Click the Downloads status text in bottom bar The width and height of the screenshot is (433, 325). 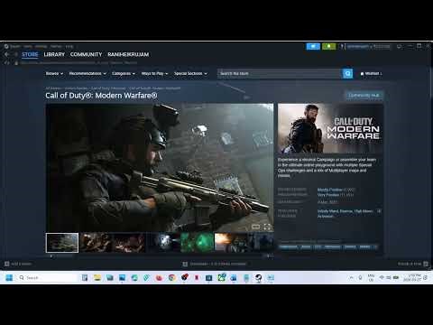click(x=218, y=264)
